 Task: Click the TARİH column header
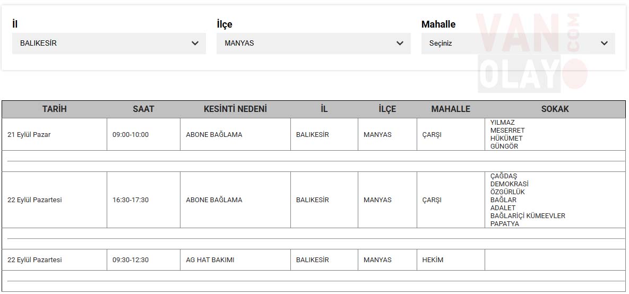tap(55, 109)
